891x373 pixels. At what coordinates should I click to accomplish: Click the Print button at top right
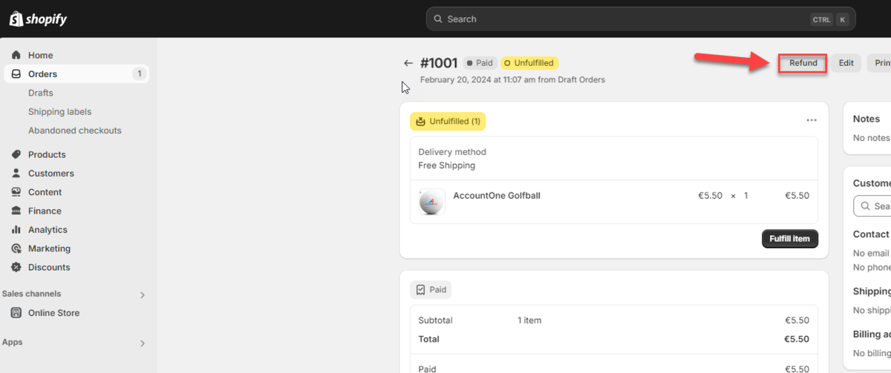click(x=879, y=63)
